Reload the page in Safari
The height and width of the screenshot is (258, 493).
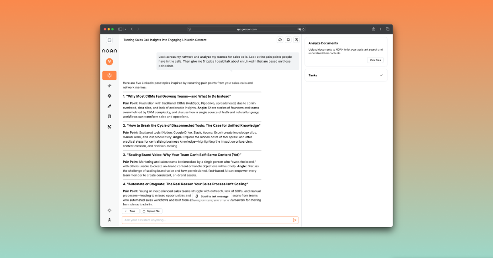304,29
